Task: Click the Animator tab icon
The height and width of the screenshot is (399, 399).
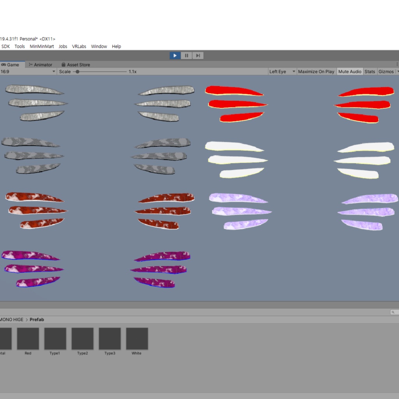Action: tap(30, 65)
